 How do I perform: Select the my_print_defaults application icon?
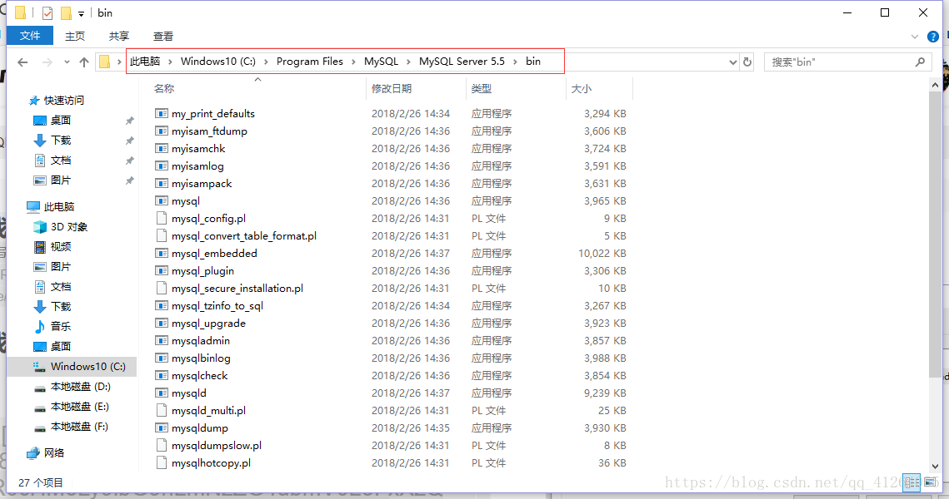(x=161, y=114)
